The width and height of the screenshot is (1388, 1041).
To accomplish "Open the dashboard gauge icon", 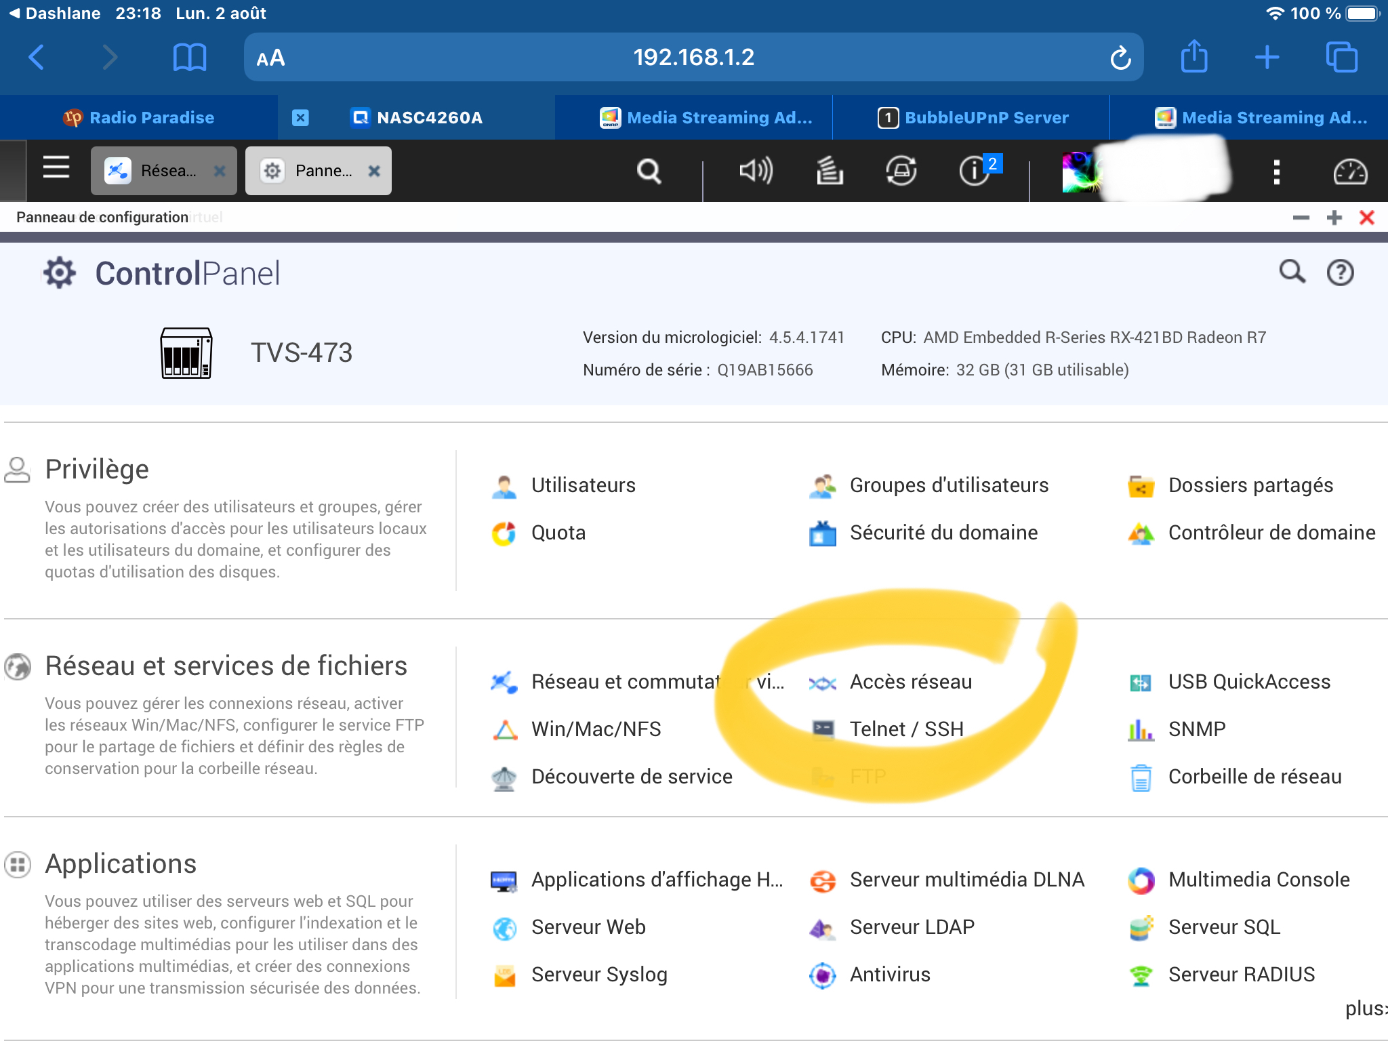I will click(1349, 172).
